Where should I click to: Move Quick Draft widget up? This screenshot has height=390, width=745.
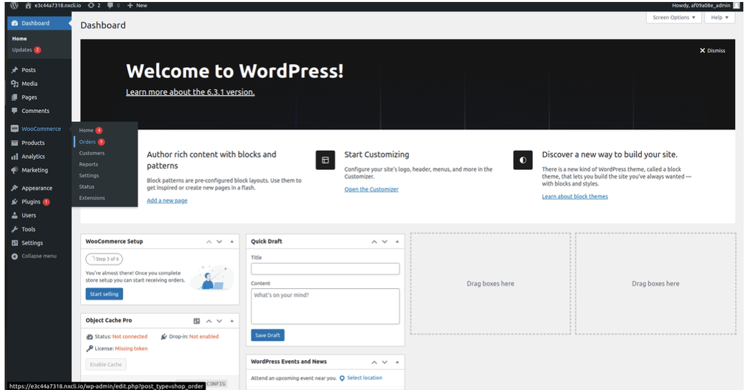(x=374, y=242)
